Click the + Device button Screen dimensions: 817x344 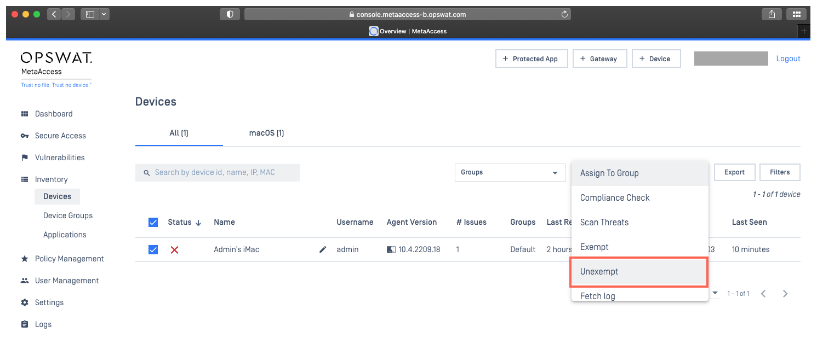(x=656, y=59)
